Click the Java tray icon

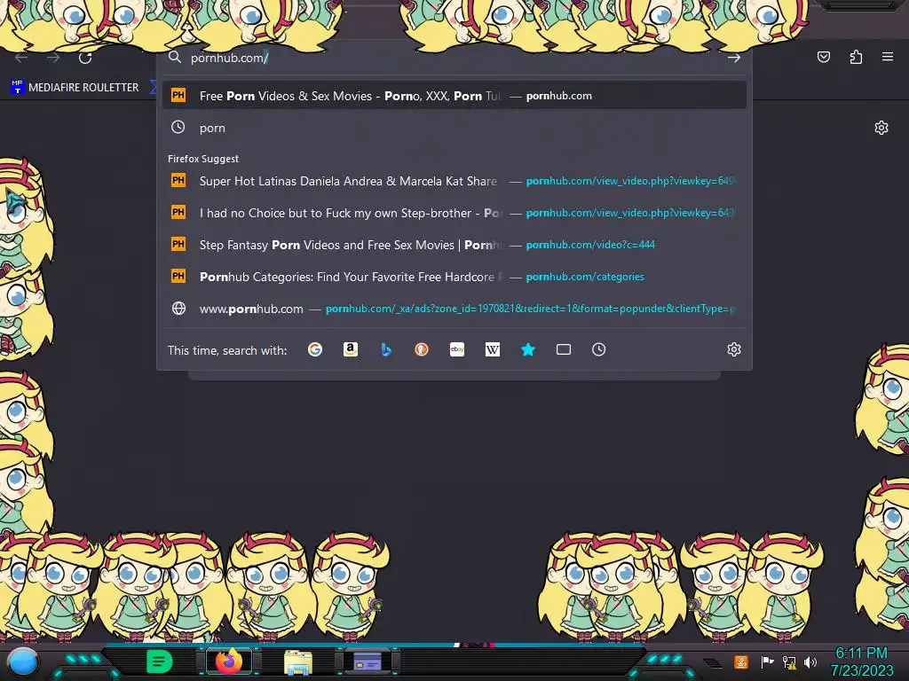tap(741, 661)
